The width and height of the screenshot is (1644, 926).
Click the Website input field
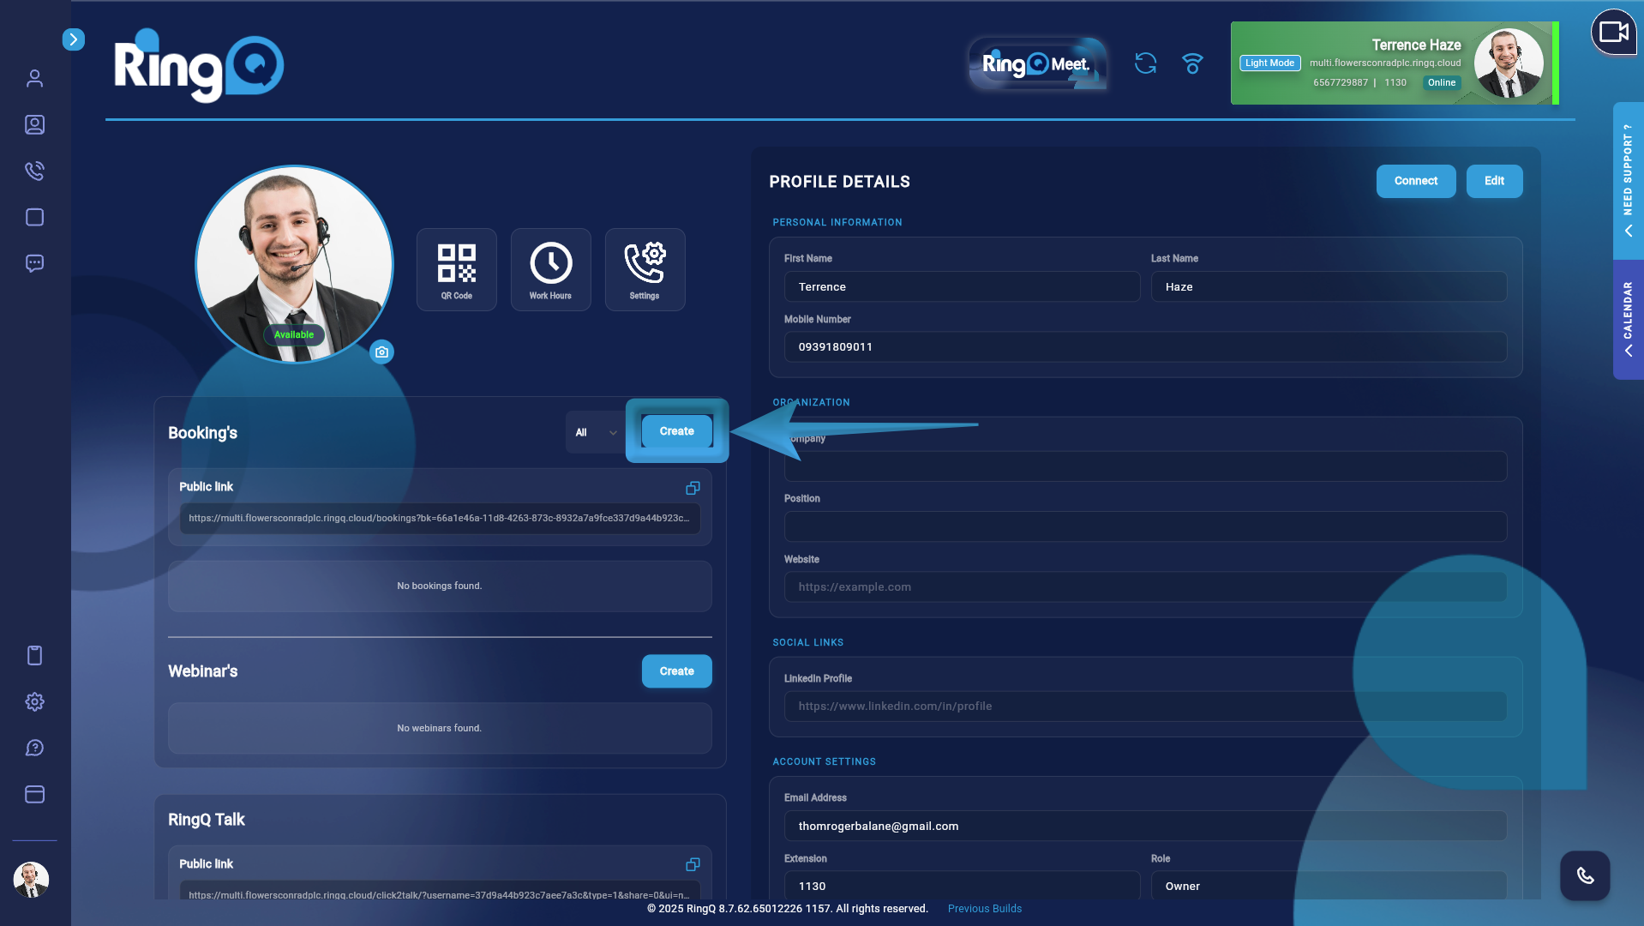[1144, 587]
